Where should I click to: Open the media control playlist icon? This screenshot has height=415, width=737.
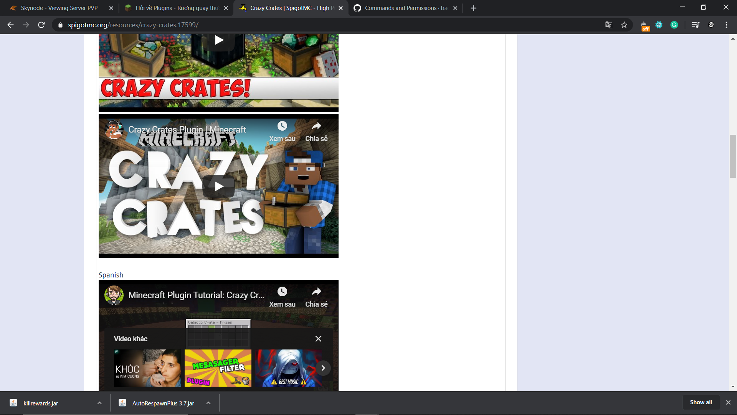click(x=695, y=25)
